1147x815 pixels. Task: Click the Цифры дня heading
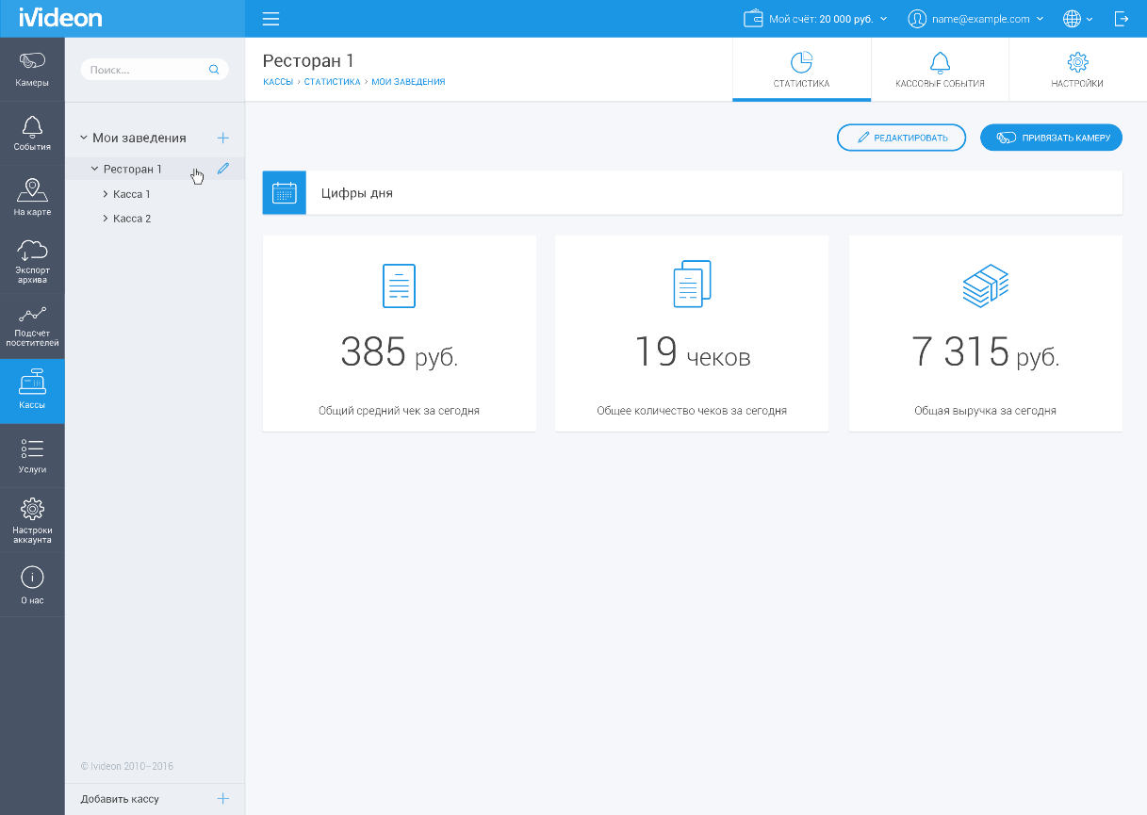tap(357, 193)
